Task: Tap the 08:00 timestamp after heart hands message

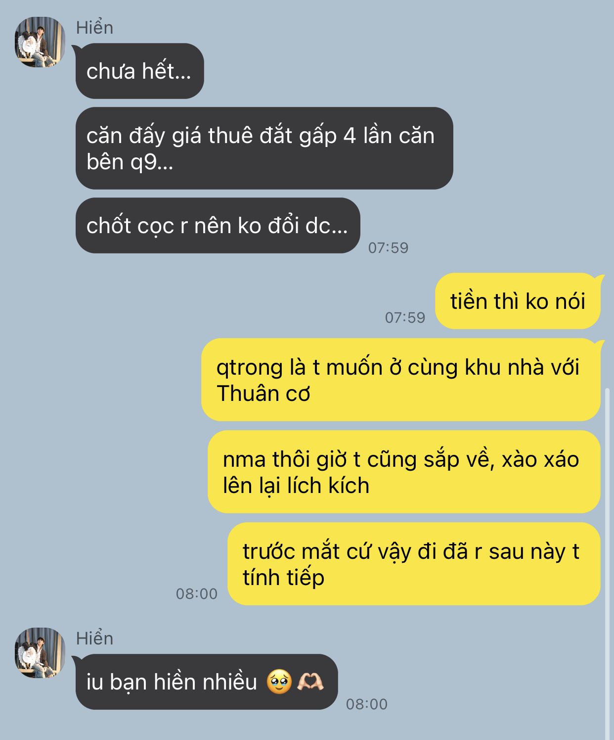Action: (x=367, y=704)
